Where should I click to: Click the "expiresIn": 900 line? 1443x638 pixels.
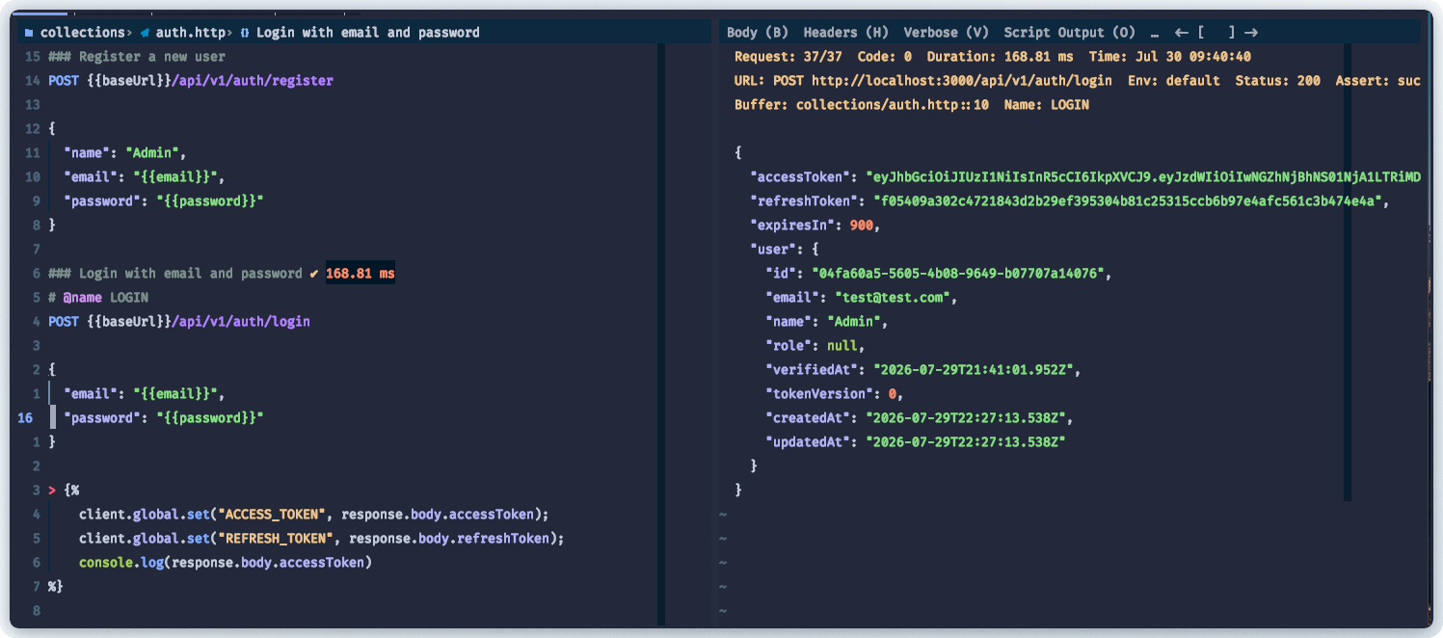815,226
